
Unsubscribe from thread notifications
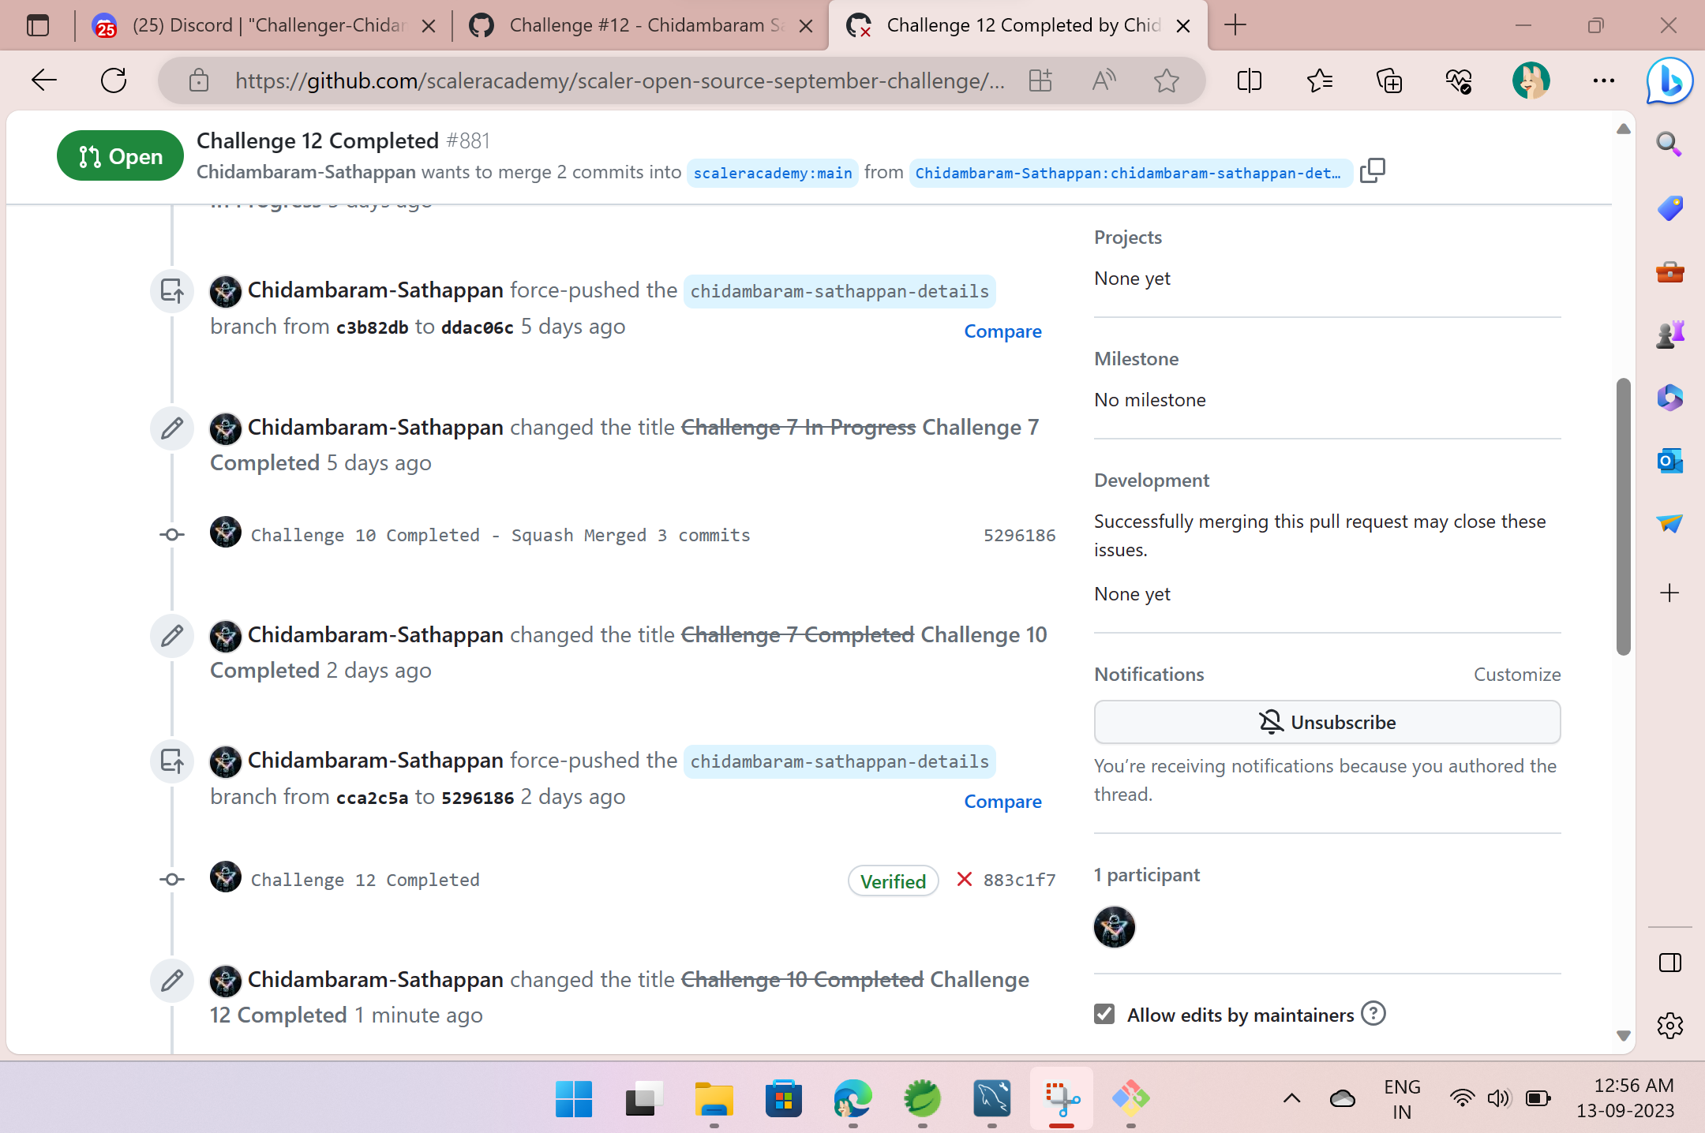pos(1326,721)
